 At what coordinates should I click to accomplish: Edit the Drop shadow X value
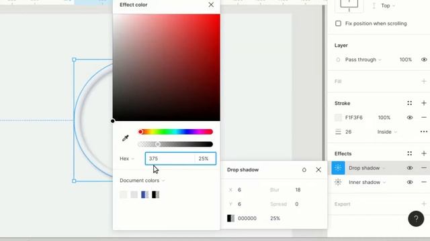point(239,190)
